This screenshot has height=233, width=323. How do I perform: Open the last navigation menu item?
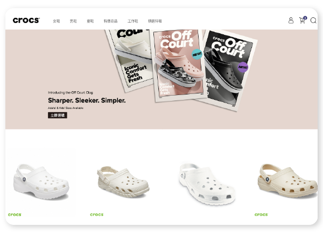tap(155, 21)
